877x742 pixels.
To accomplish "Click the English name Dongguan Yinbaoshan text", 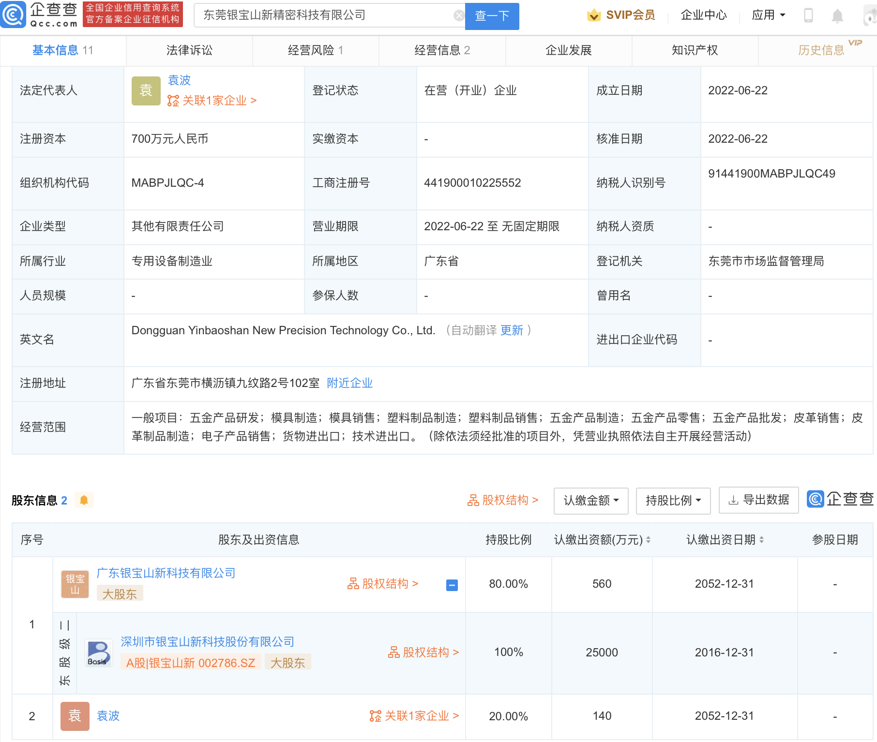I will point(284,330).
